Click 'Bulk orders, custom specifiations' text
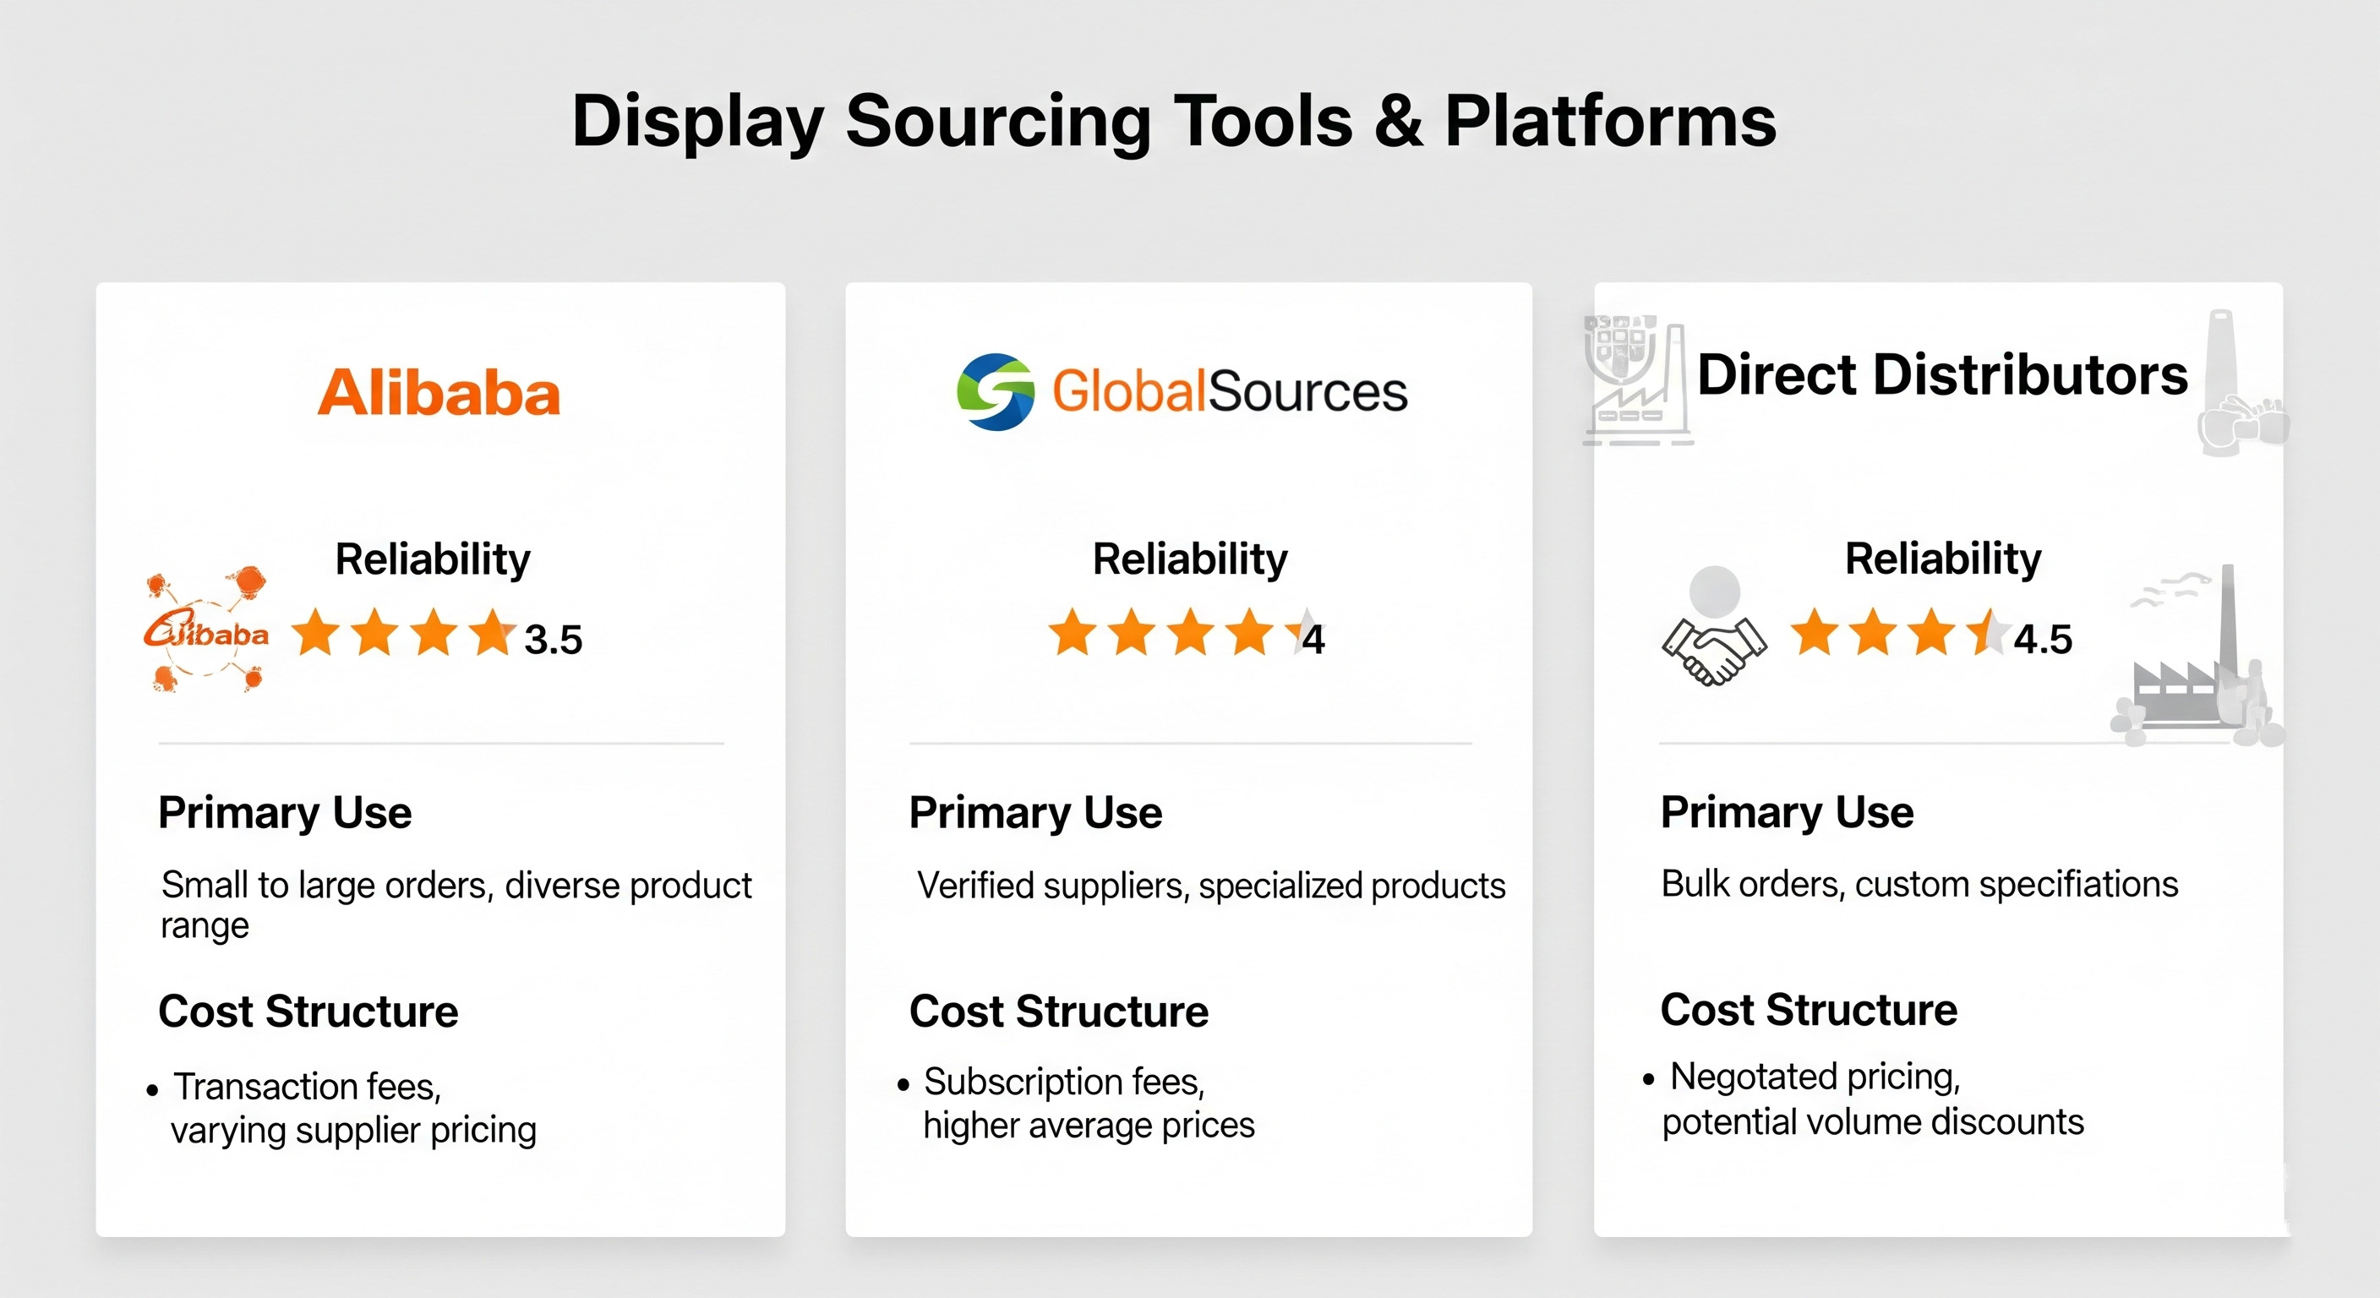The height and width of the screenshot is (1298, 2380). [x=1920, y=884]
